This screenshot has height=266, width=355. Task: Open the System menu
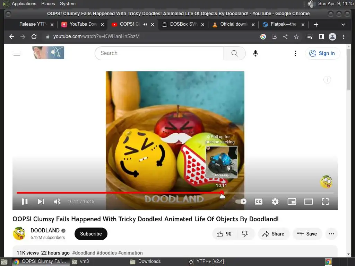coord(68,3)
